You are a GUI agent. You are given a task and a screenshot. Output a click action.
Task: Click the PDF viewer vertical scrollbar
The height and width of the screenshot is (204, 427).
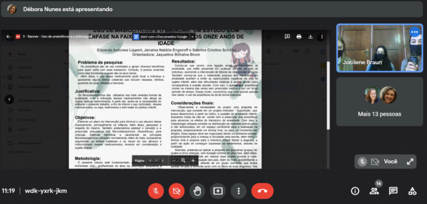328,96
